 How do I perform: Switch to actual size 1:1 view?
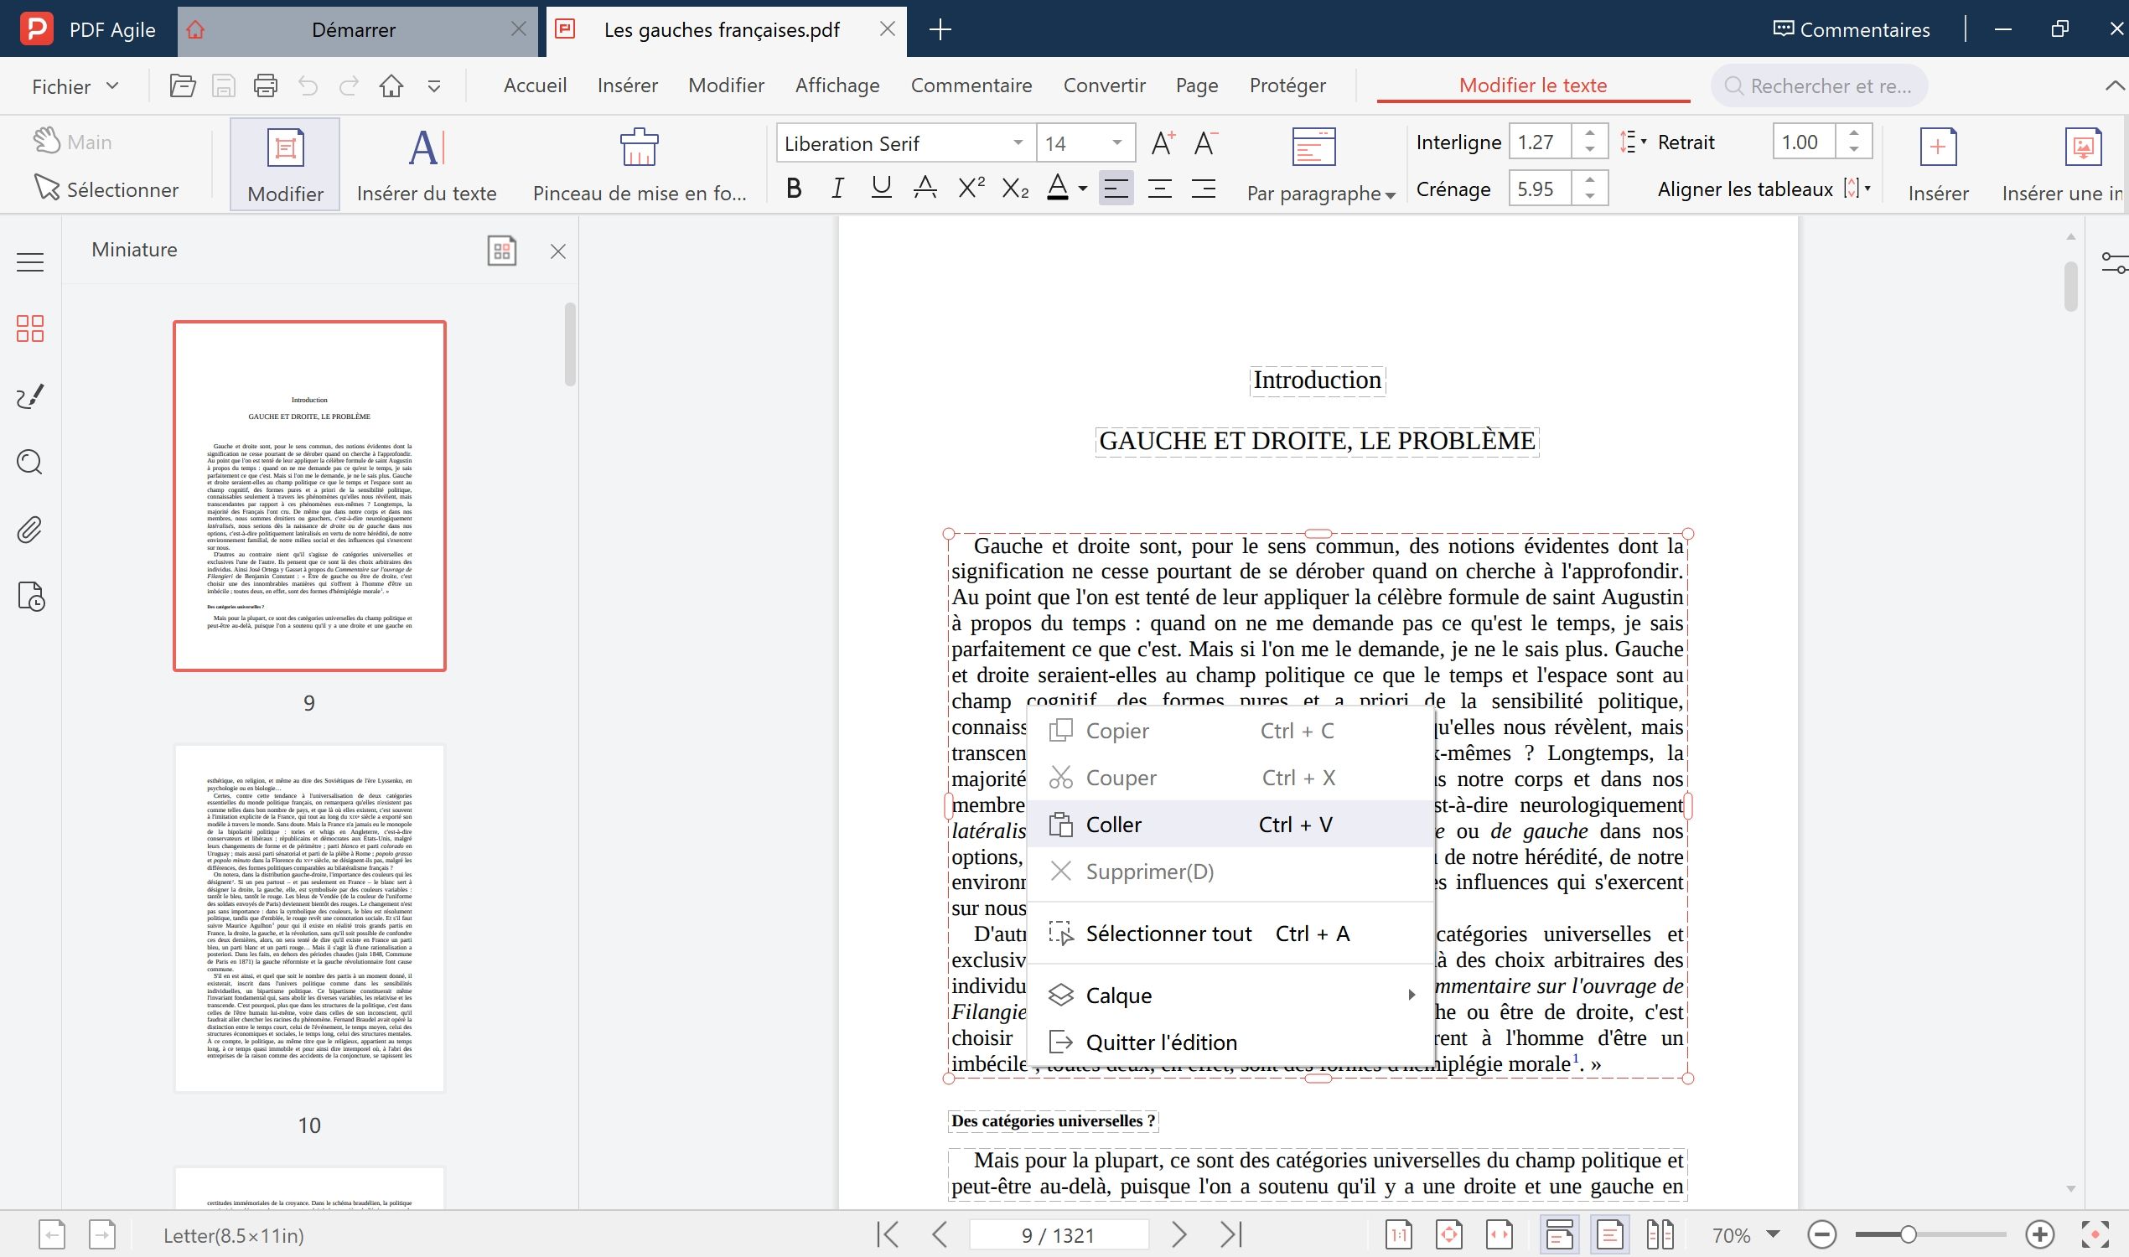click(x=1398, y=1234)
